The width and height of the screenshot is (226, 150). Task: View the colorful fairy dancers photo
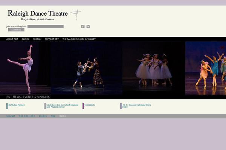click(x=206, y=68)
